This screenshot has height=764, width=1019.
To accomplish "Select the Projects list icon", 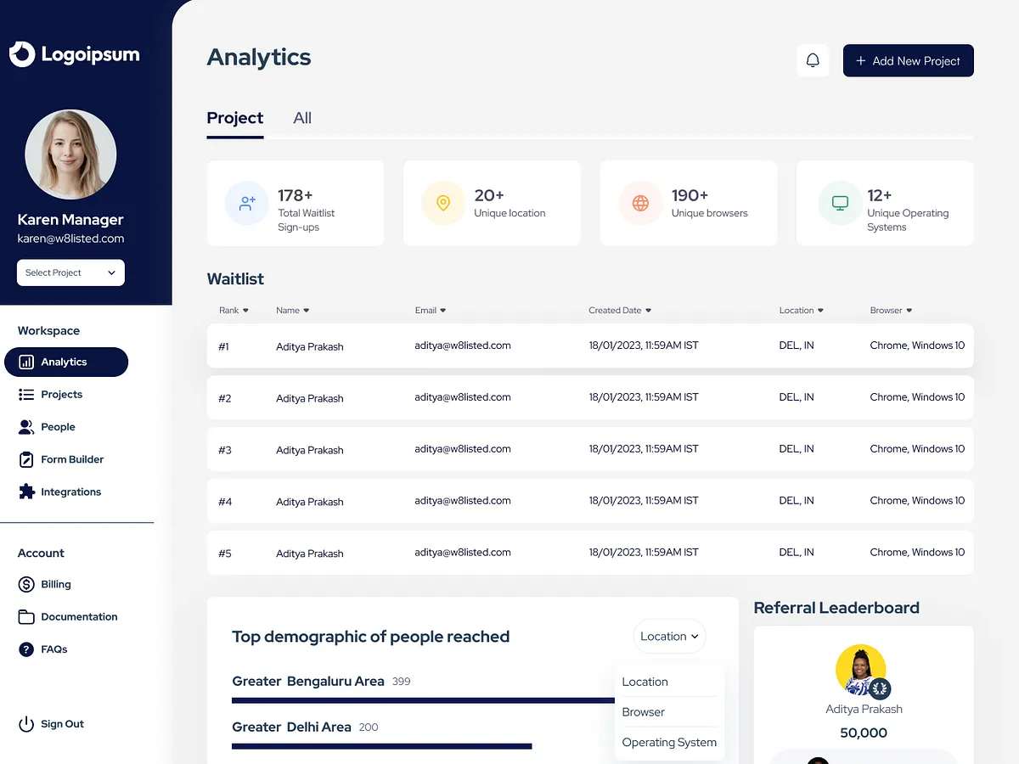I will point(26,394).
